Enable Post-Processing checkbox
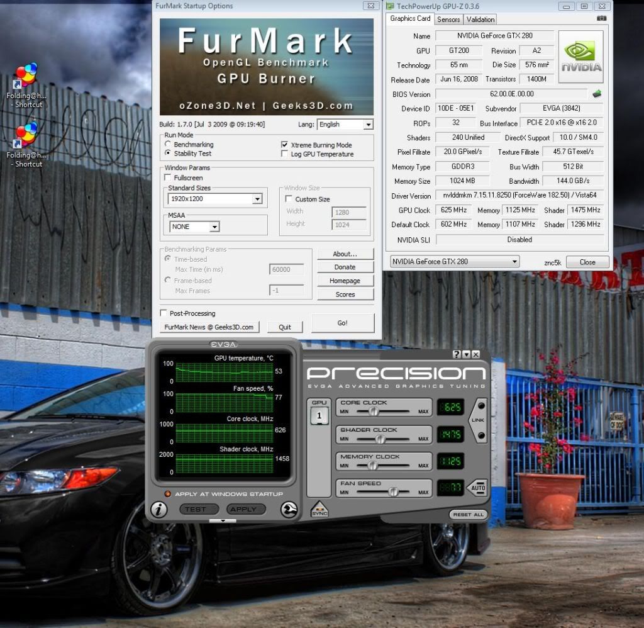The height and width of the screenshot is (628, 644). (x=163, y=313)
